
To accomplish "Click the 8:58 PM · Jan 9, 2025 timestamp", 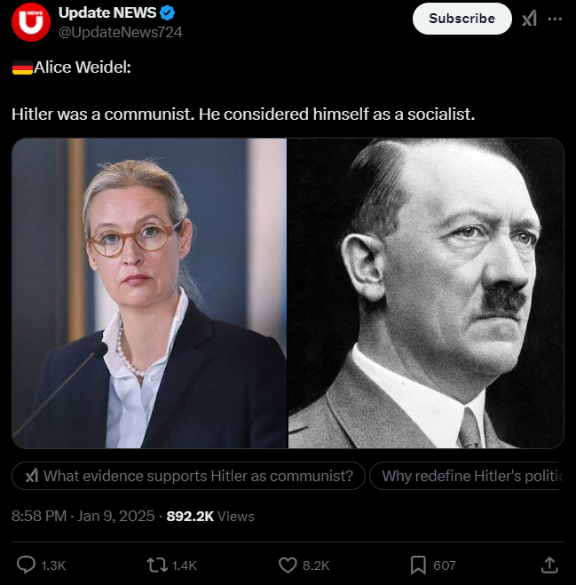I will [83, 516].
